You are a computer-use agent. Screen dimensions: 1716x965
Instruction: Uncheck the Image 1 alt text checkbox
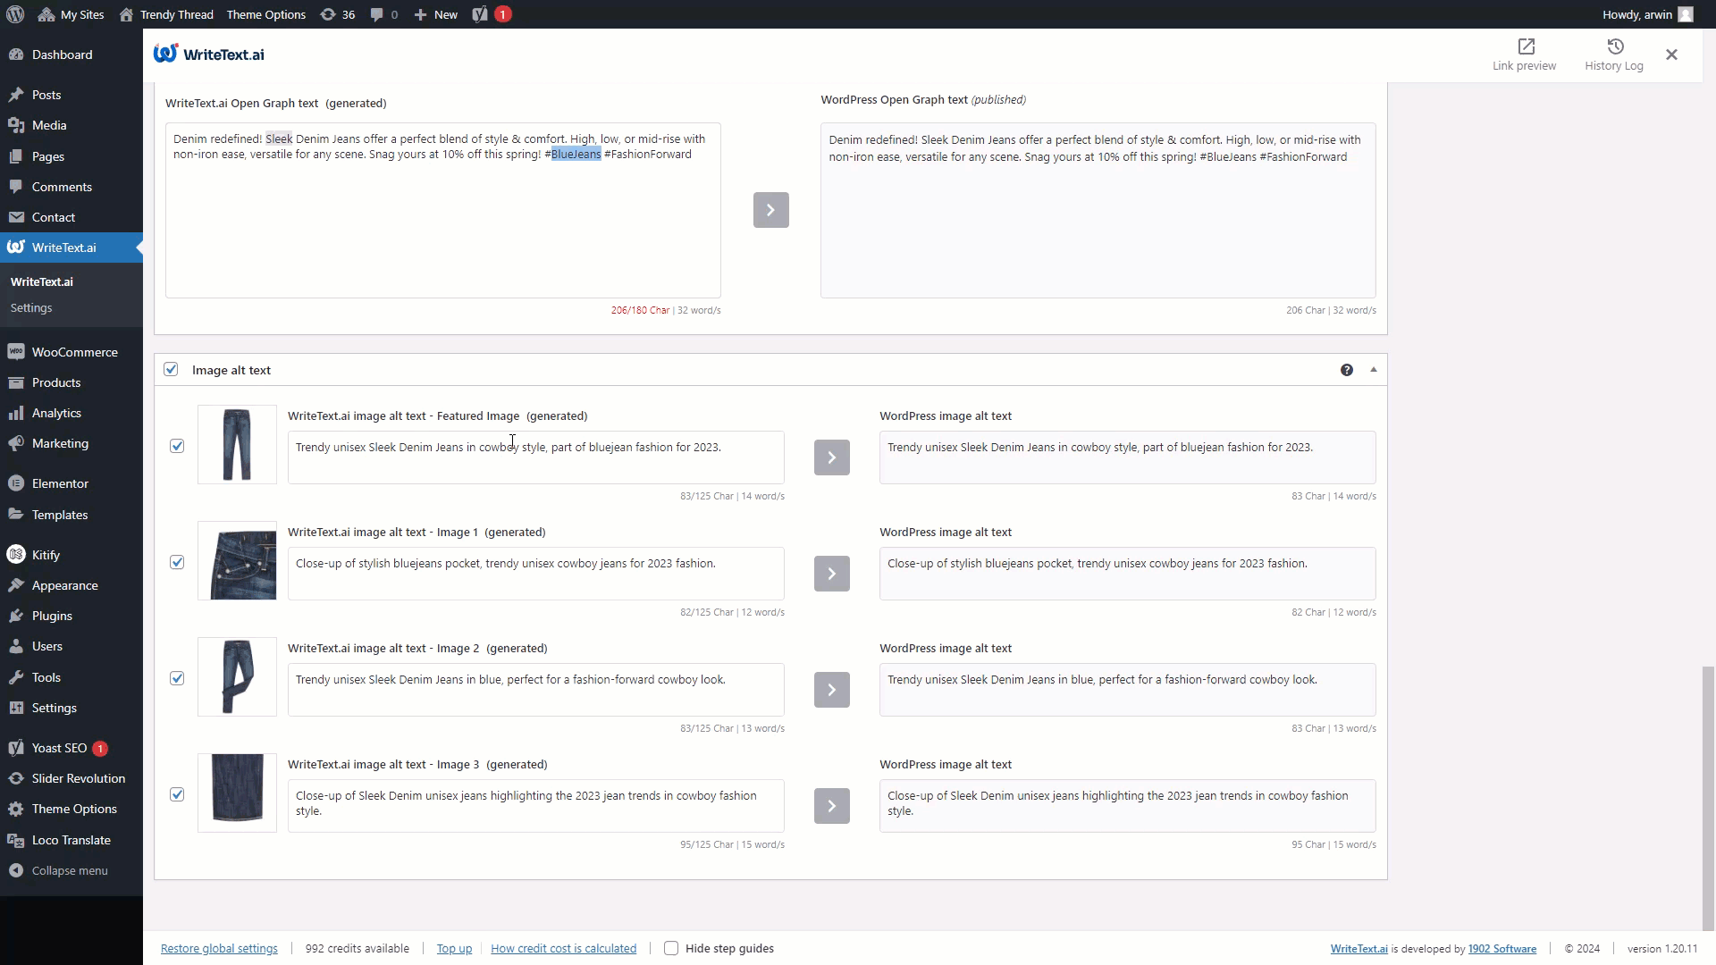click(x=177, y=562)
